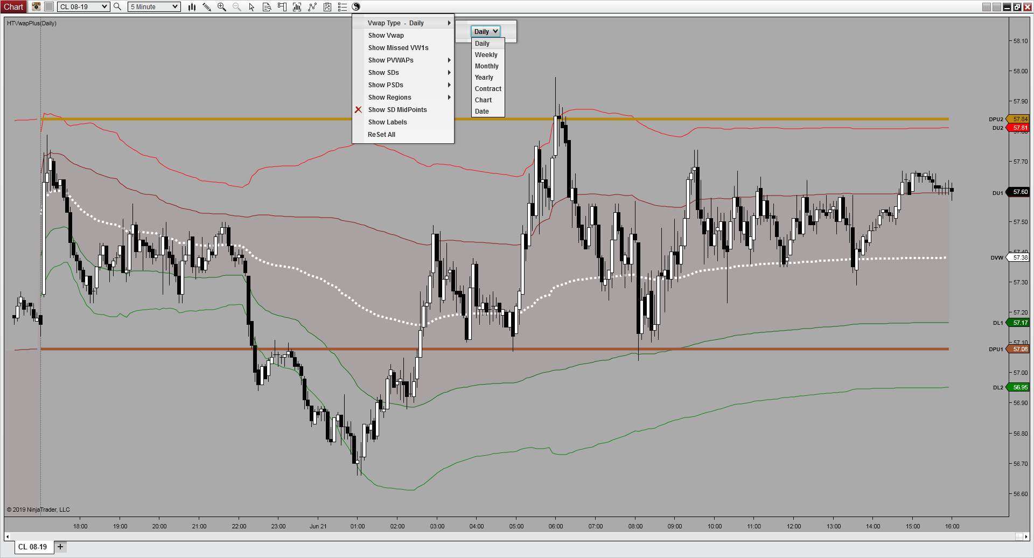Click the gray link square beside camera icon

48,6
